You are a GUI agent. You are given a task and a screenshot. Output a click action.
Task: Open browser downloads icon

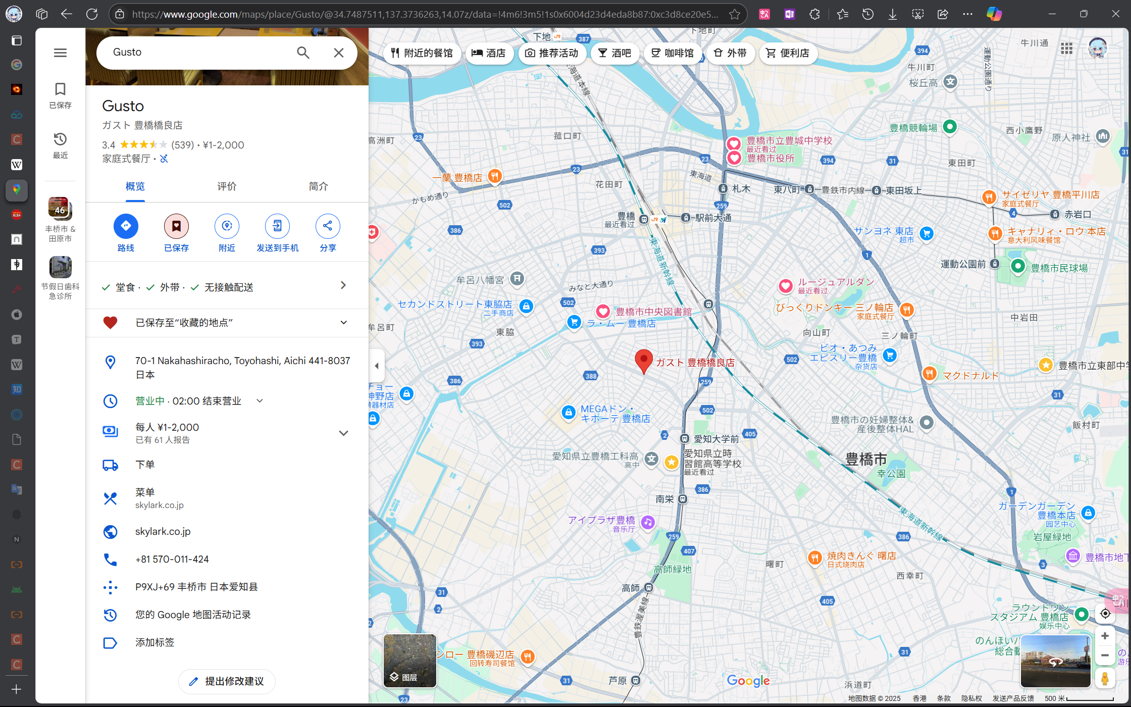pyautogui.click(x=893, y=14)
